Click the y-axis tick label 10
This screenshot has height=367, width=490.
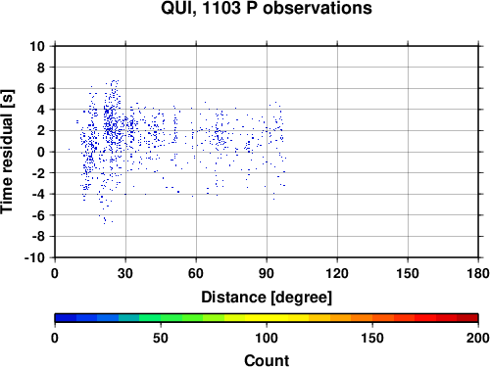pos(37,46)
